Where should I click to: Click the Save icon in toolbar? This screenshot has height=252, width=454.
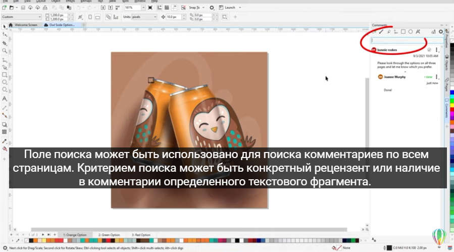point(23,8)
